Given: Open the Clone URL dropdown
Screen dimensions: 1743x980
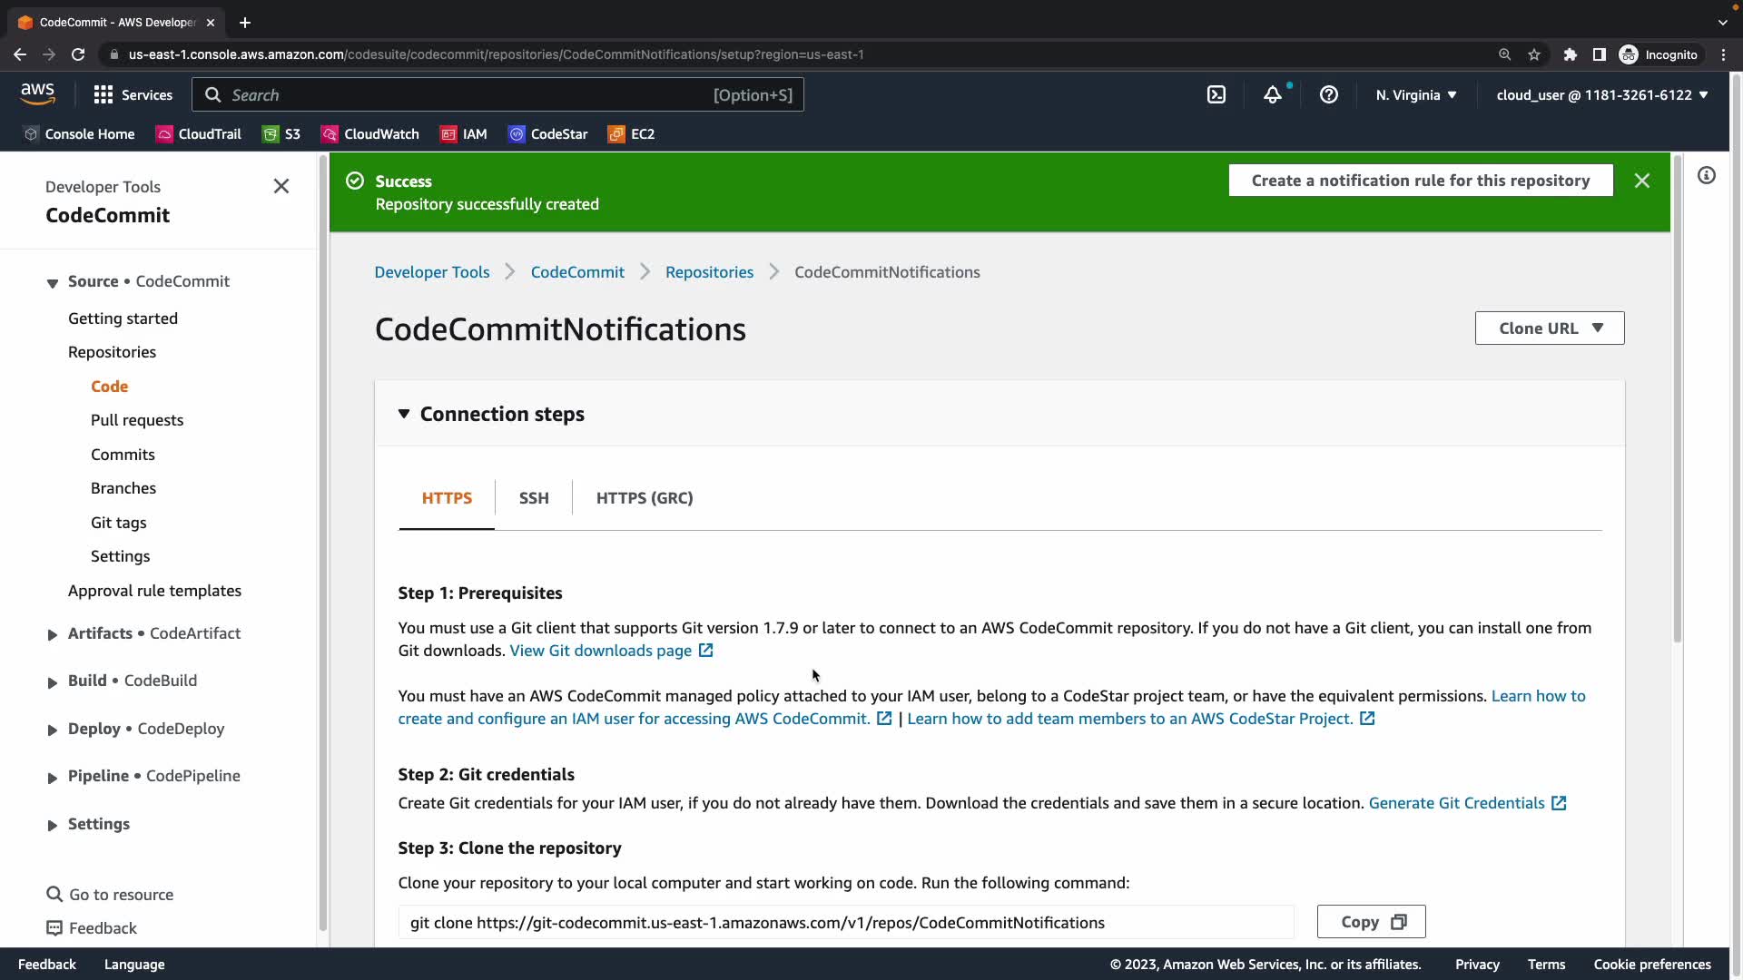Looking at the screenshot, I should [x=1550, y=328].
